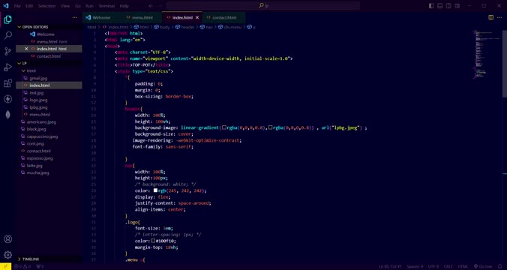The image size is (507, 270).
Task: Open cappuccino.jpeg in the explorer
Action: [42, 136]
